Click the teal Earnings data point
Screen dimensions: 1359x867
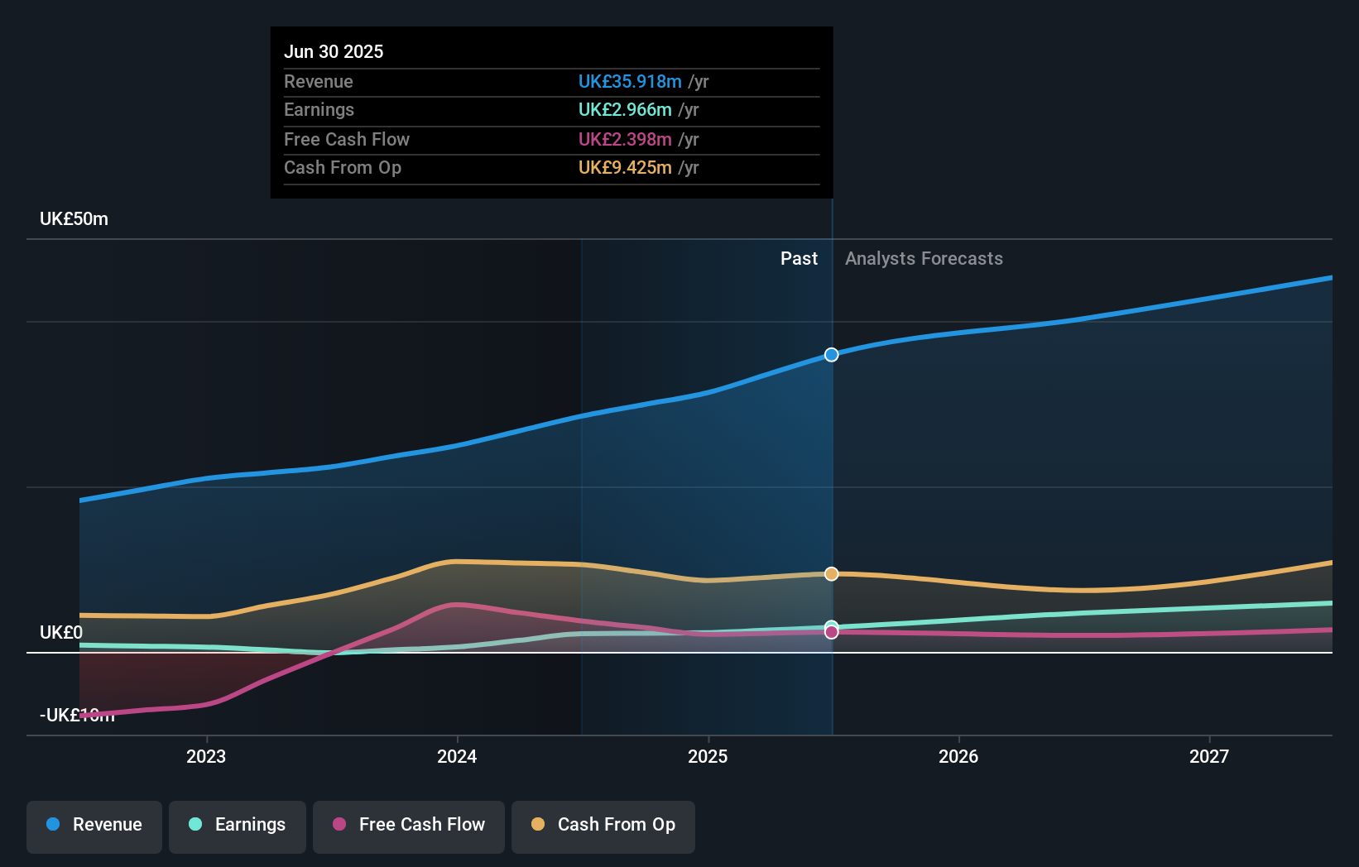click(x=831, y=625)
